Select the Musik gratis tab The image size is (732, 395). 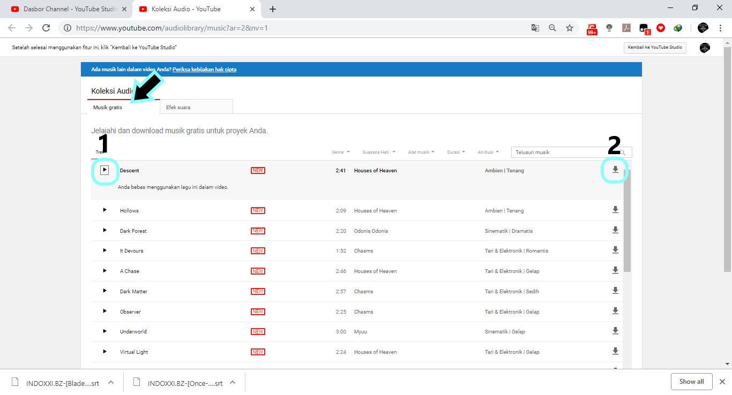pos(108,107)
